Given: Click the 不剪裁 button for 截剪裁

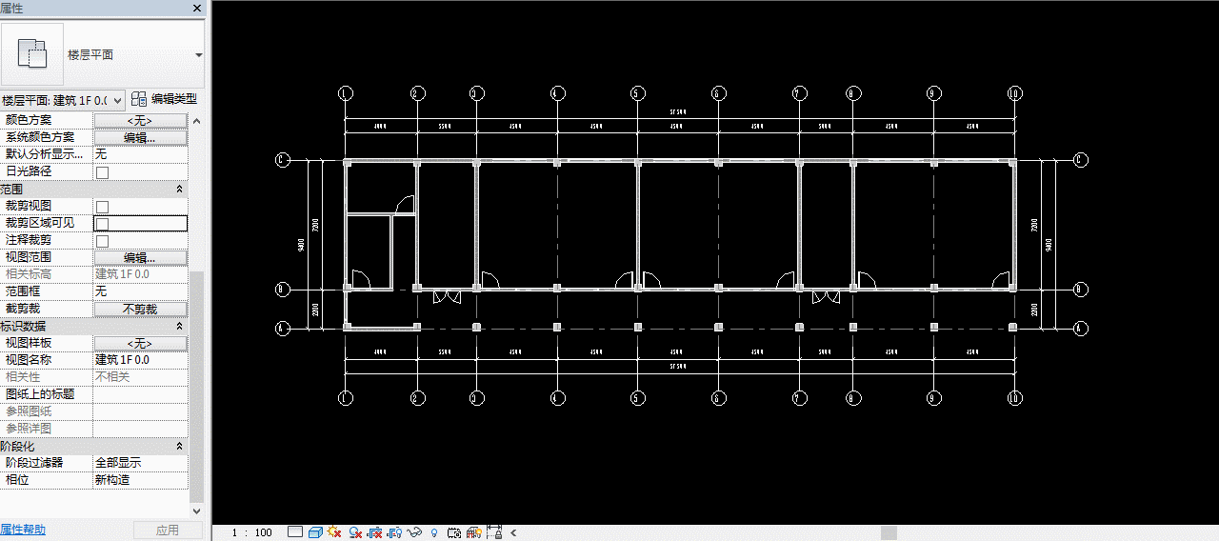Looking at the screenshot, I should [x=140, y=310].
